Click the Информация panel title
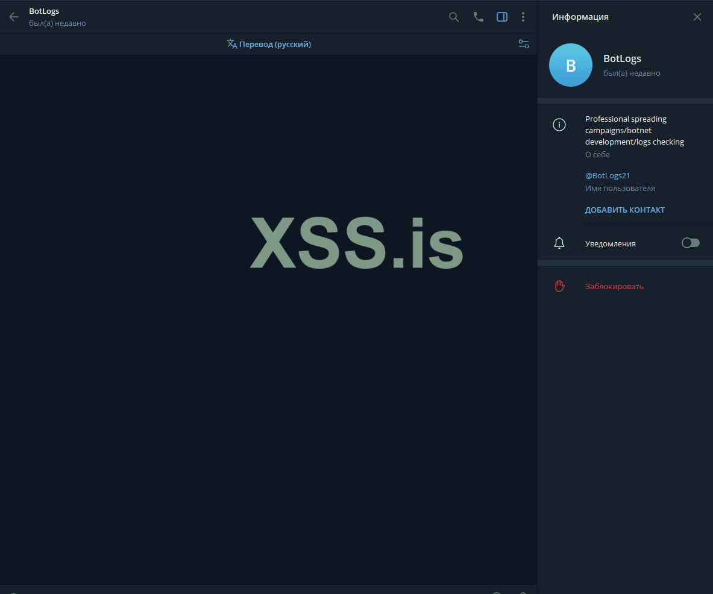This screenshot has height=594, width=713. [580, 17]
